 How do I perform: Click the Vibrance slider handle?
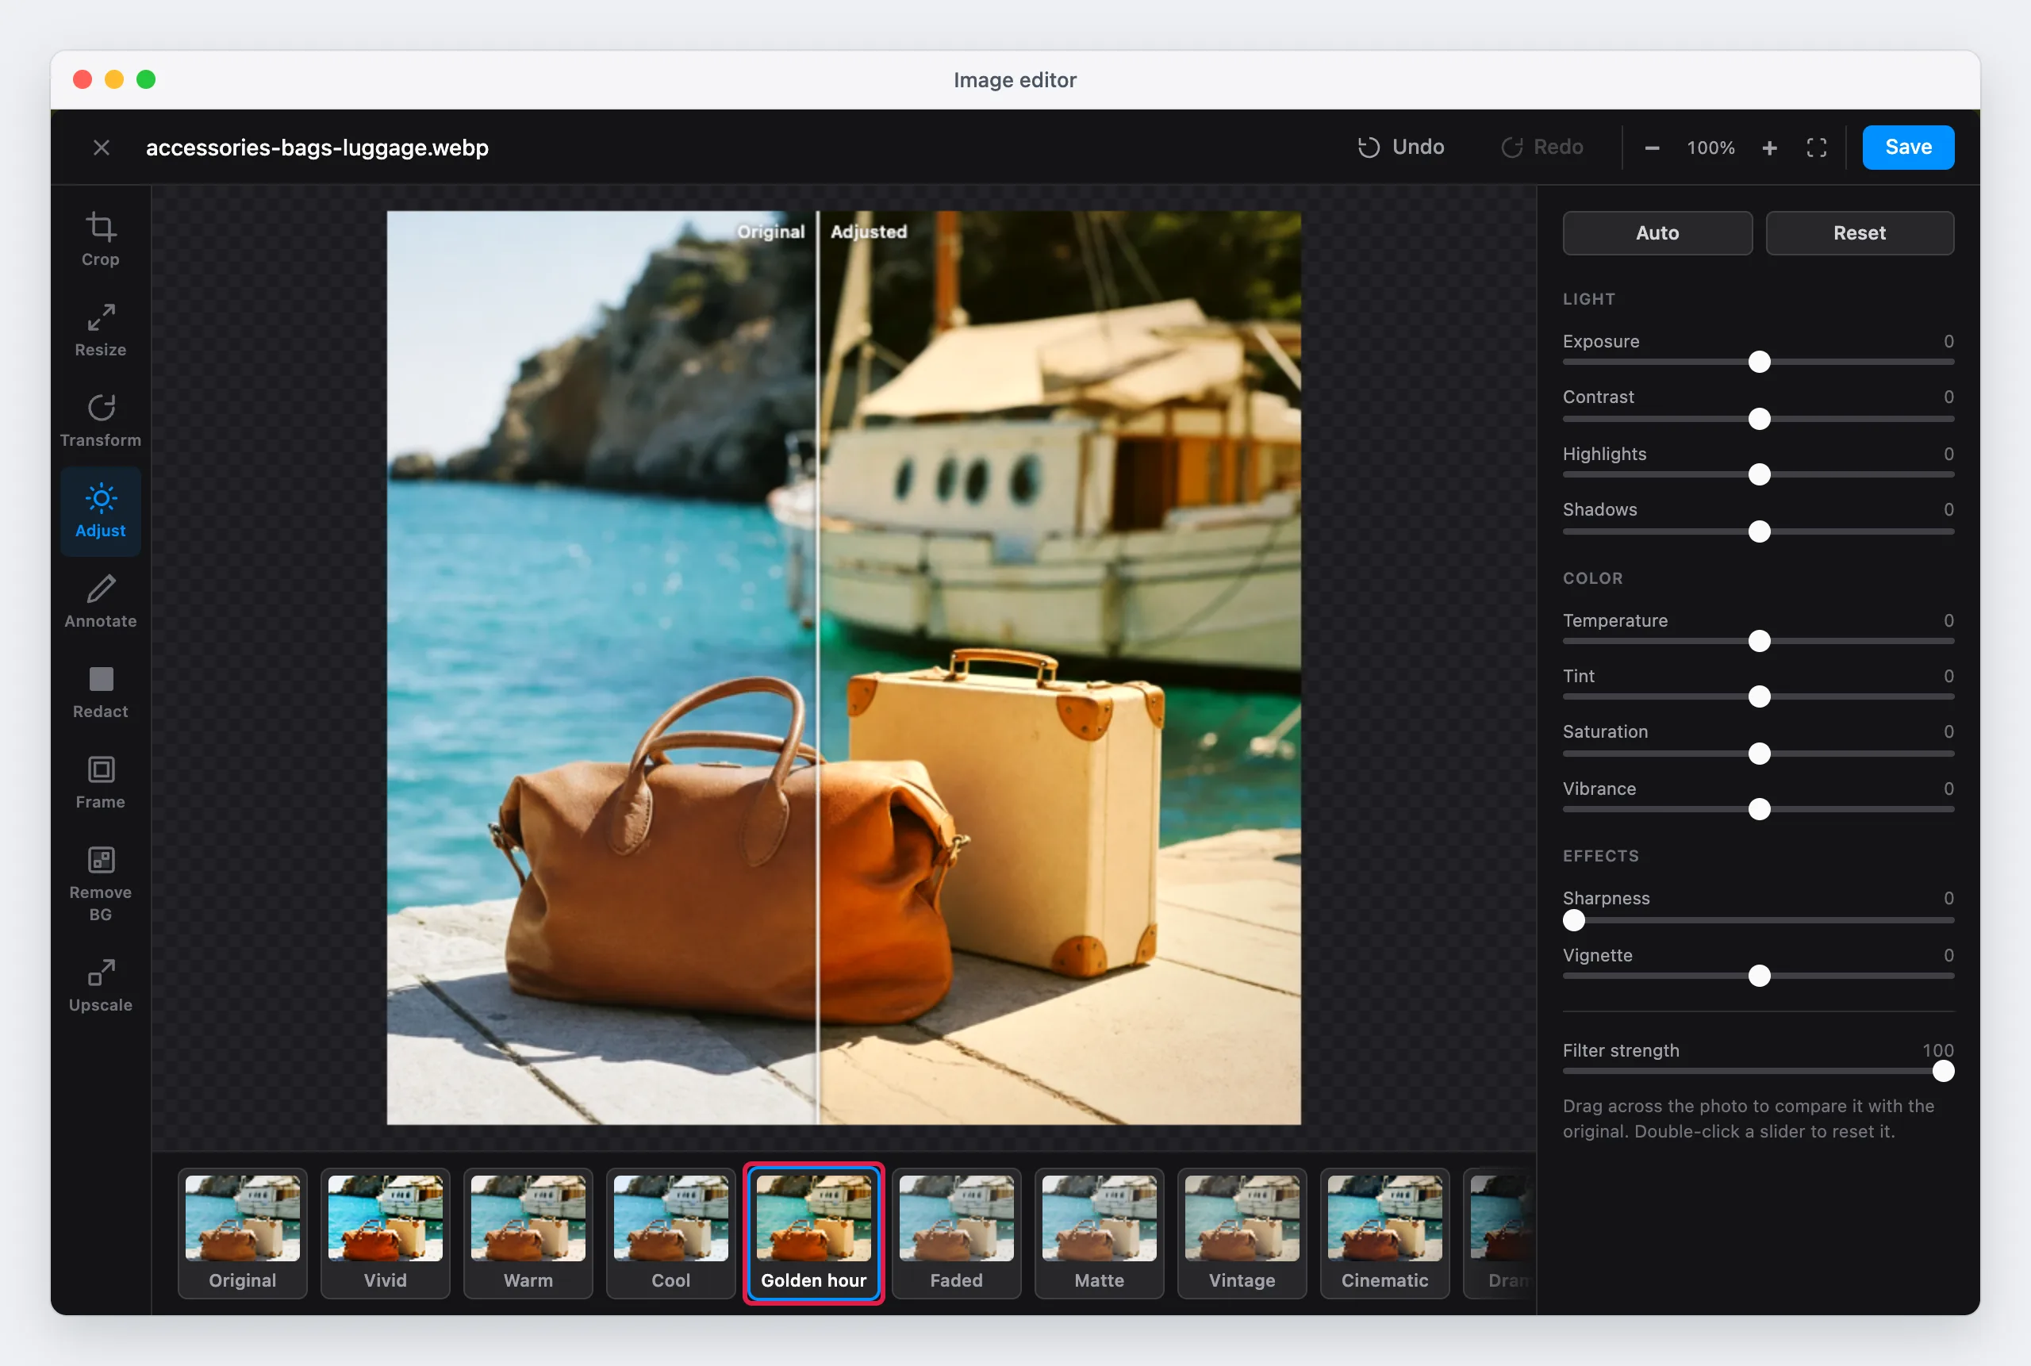click(x=1758, y=809)
